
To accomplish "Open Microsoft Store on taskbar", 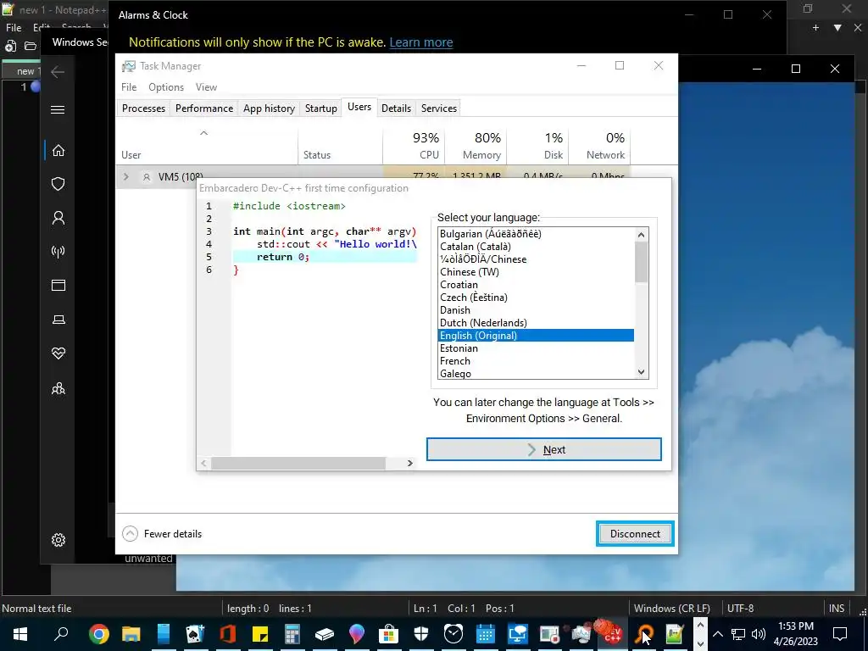I will [388, 634].
